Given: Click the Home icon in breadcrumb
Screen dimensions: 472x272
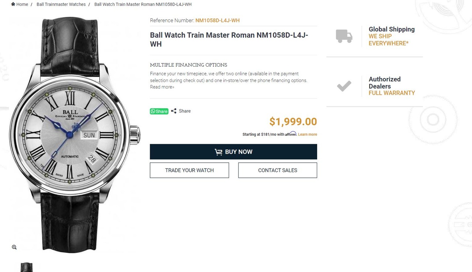Looking at the screenshot, I should tap(13, 4).
